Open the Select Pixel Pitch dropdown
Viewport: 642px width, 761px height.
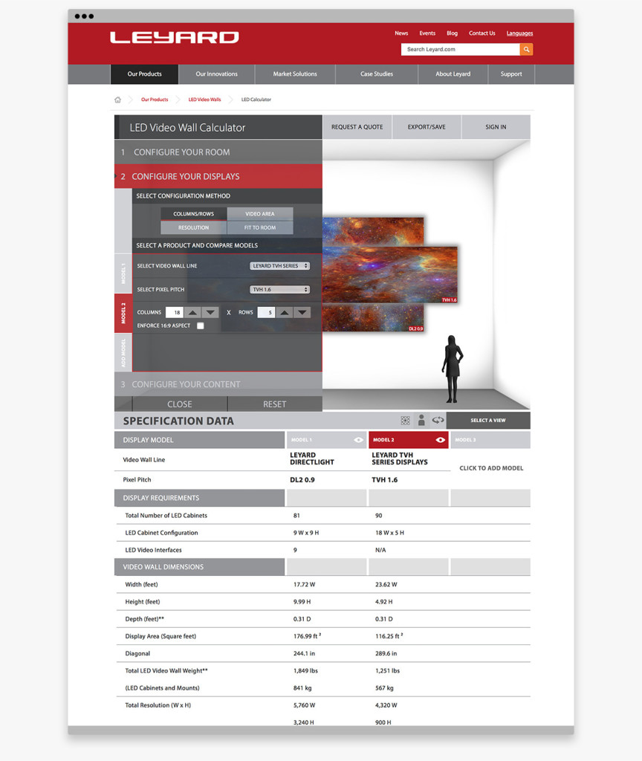pyautogui.click(x=279, y=290)
